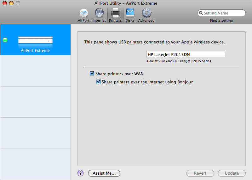Toggle Share printers over Internet using Bonjour

(99, 82)
